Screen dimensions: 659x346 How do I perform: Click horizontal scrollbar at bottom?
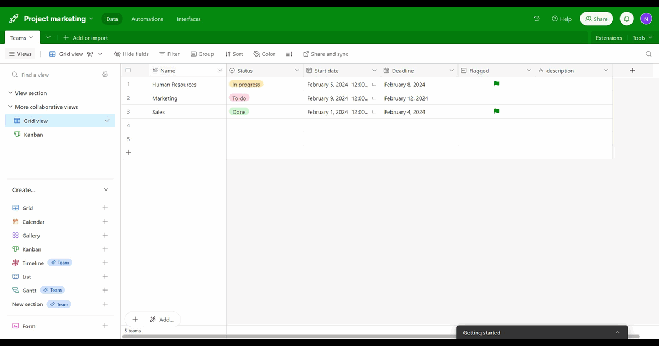click(x=381, y=336)
